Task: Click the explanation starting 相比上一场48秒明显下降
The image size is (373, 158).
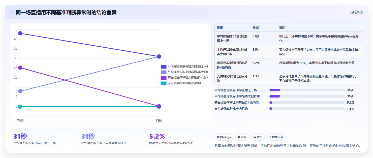Action: [319, 38]
